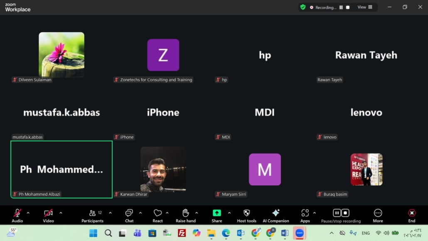This screenshot has height=241, width=428.
Task: Expand Audio settings arrow
Action: click(x=28, y=213)
